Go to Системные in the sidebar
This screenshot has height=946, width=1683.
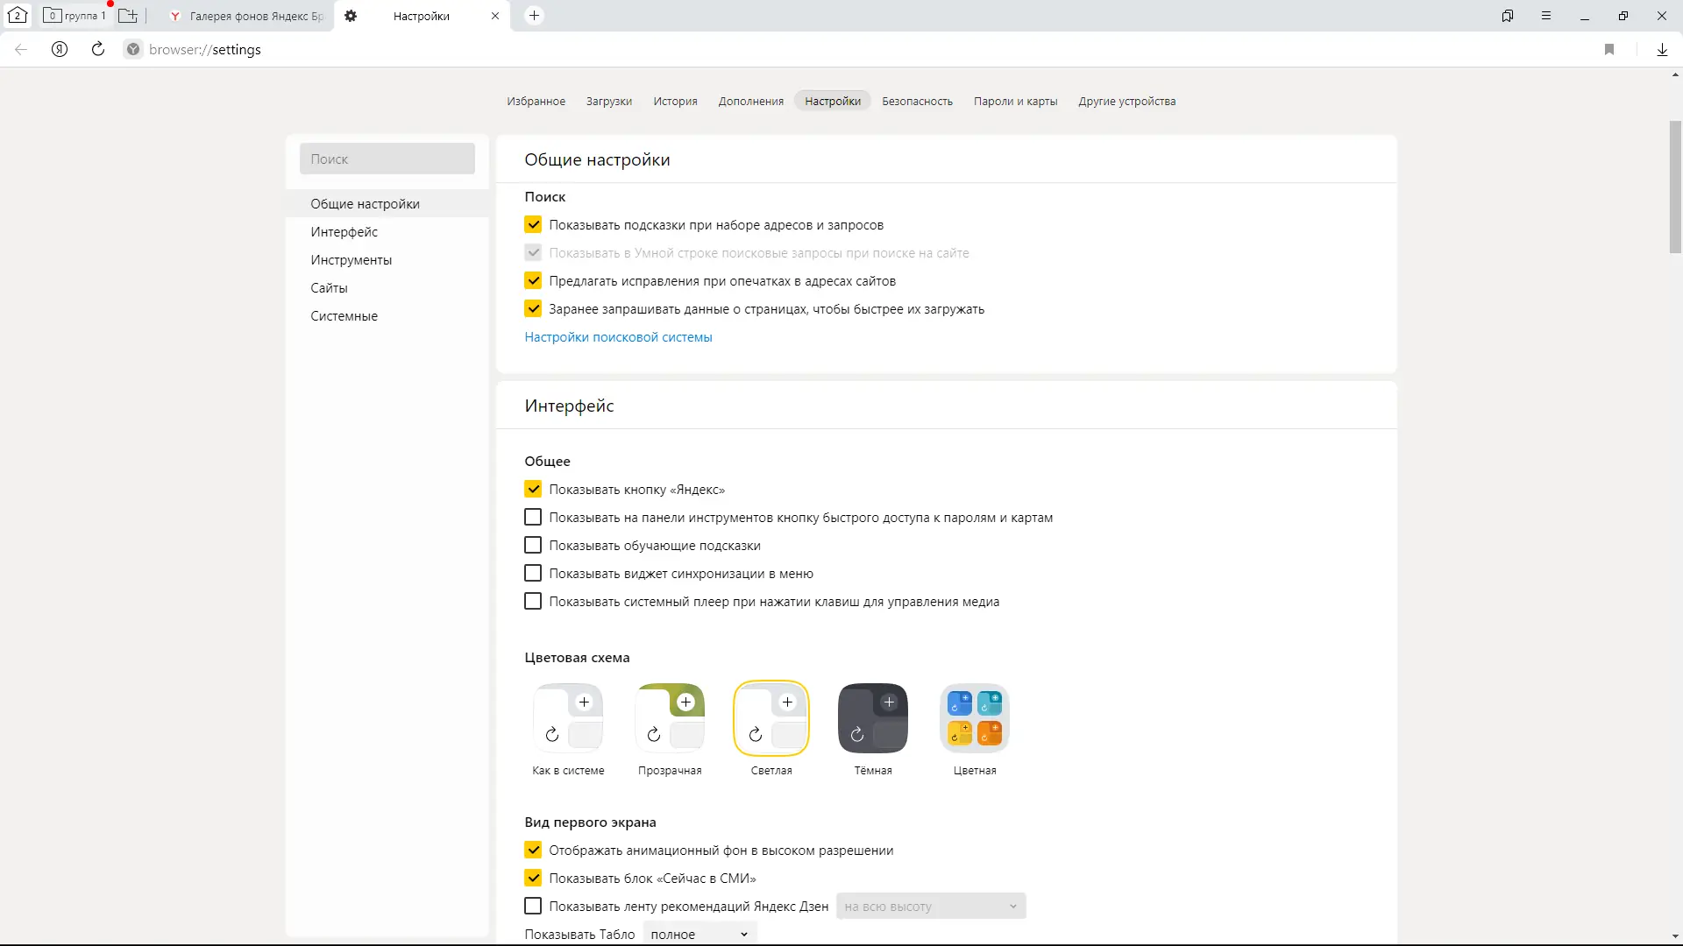click(x=344, y=316)
